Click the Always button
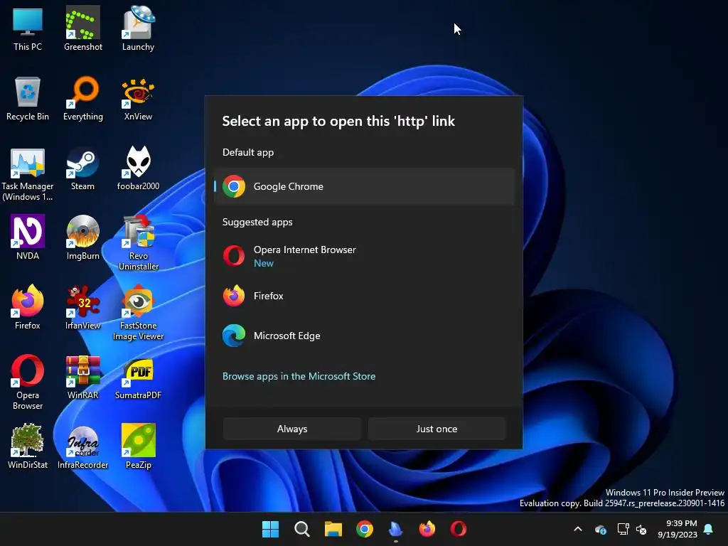 coord(292,429)
